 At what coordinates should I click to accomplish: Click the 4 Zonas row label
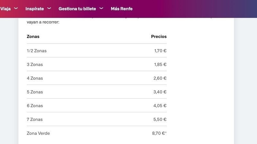[x=35, y=78]
